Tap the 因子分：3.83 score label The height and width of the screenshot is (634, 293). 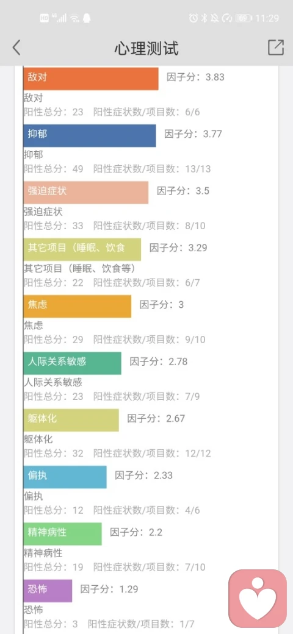195,77
